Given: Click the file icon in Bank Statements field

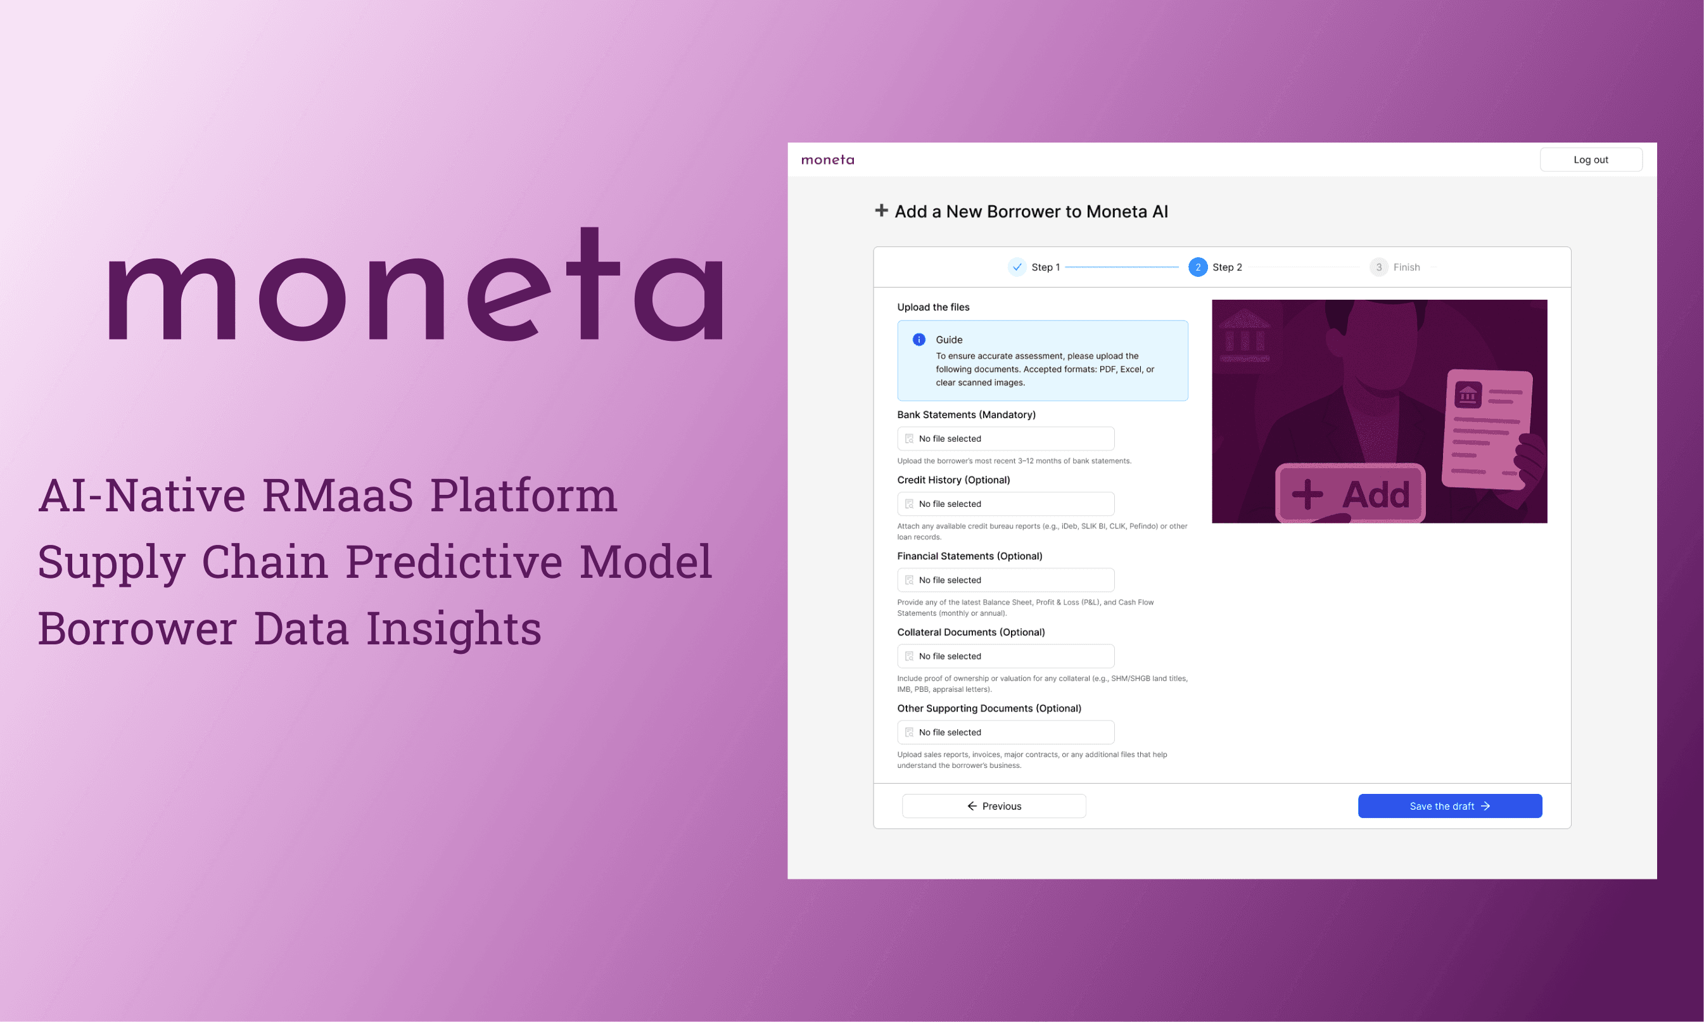Looking at the screenshot, I should (909, 438).
